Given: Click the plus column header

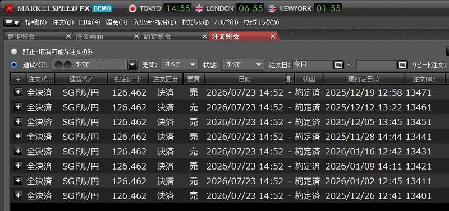Looking at the screenshot, I should pos(18,79).
